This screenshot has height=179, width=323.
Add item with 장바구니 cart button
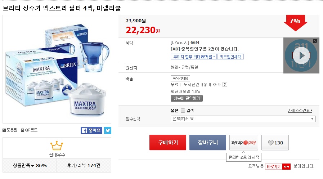pyautogui.click(x=208, y=143)
